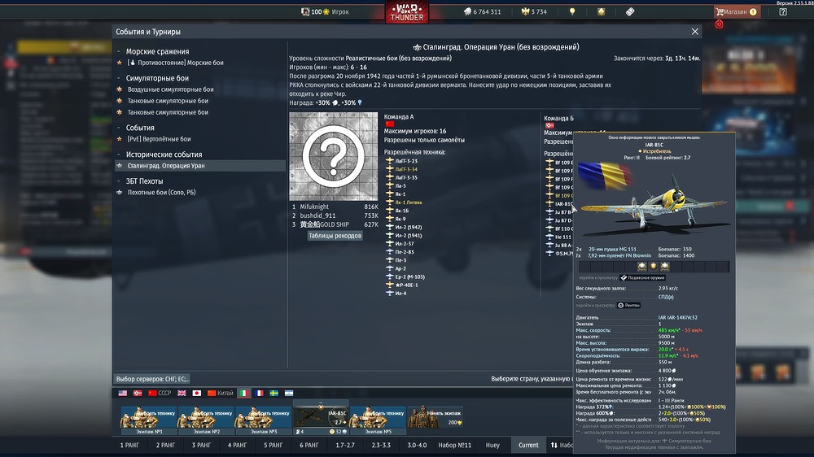Click middle modification icon in IAR-81C tooltip

click(653, 267)
